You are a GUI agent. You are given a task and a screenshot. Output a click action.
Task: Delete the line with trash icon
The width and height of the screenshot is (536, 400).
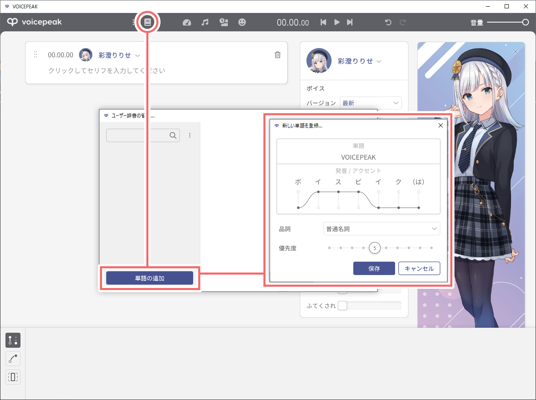[x=278, y=55]
